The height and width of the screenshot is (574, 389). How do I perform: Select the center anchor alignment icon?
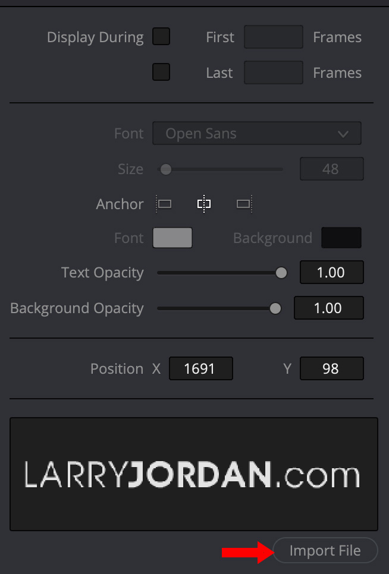click(x=204, y=204)
